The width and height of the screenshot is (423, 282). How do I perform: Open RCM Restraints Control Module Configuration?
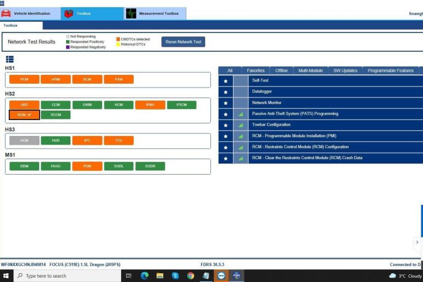pyautogui.click(x=335, y=147)
